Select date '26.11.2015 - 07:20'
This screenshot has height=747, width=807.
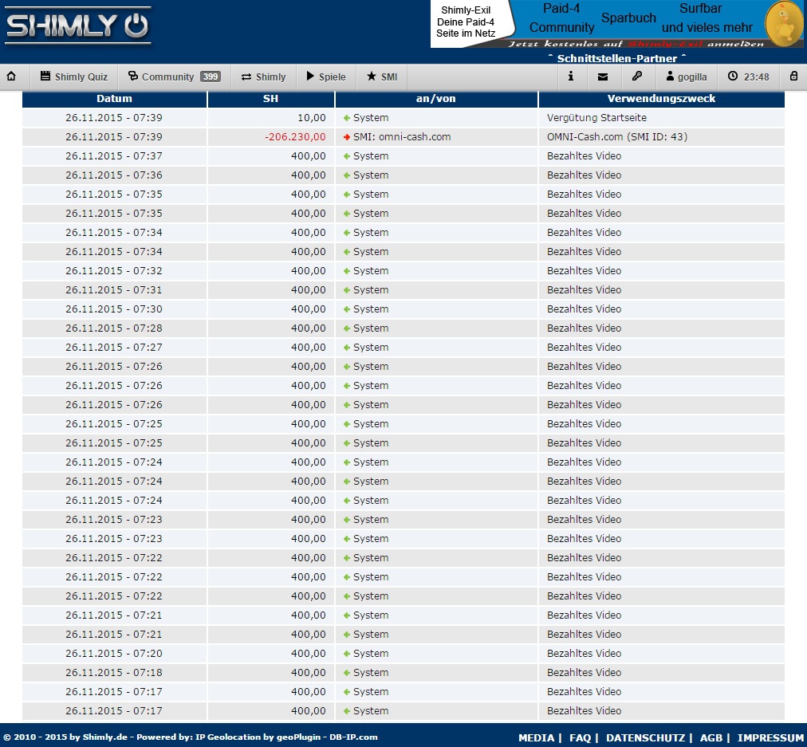(114, 654)
